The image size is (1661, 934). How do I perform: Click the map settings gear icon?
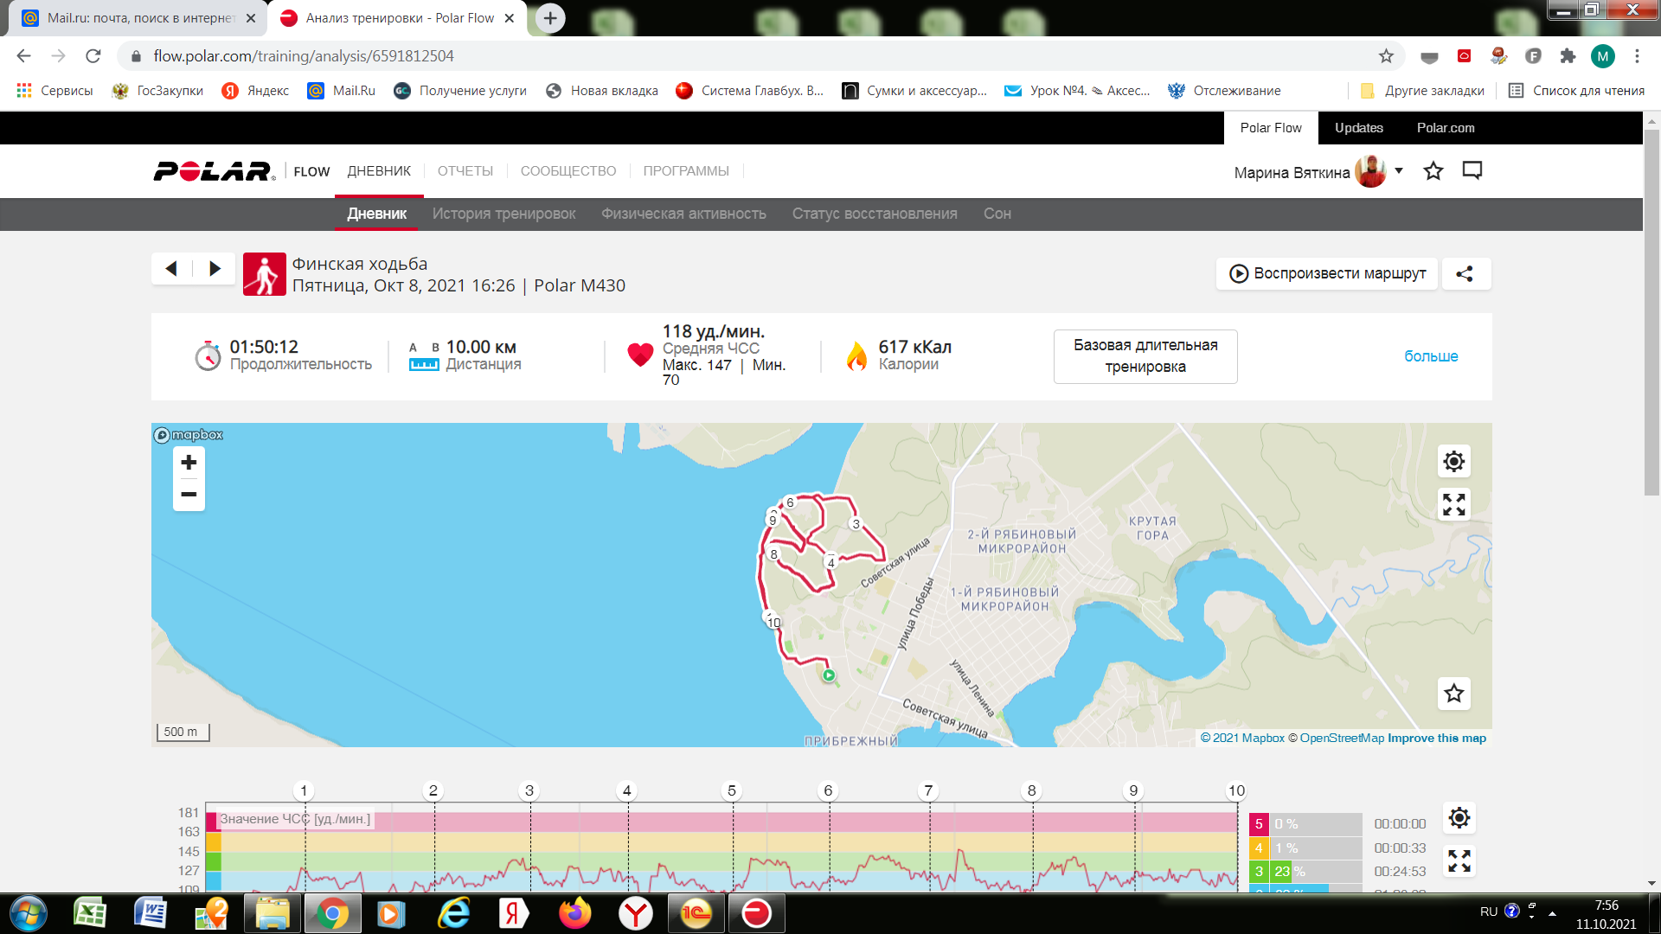coord(1453,461)
